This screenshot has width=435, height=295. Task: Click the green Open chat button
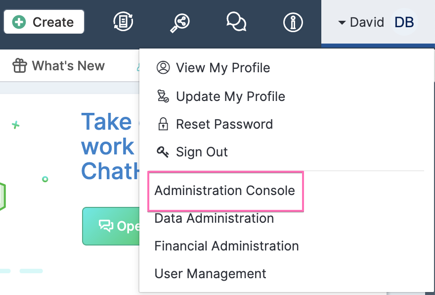click(111, 226)
